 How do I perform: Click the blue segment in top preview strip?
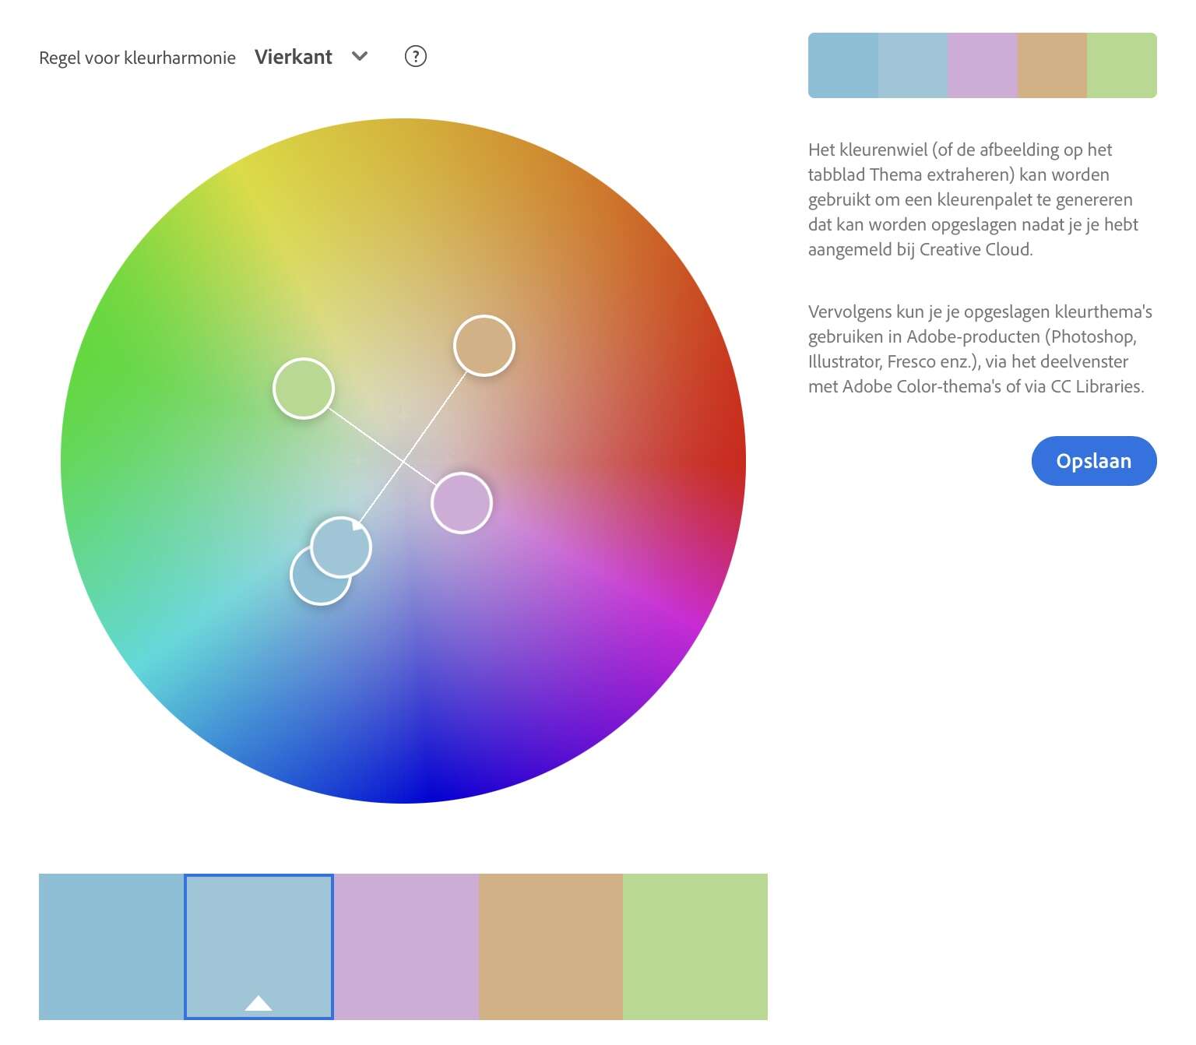click(x=843, y=65)
